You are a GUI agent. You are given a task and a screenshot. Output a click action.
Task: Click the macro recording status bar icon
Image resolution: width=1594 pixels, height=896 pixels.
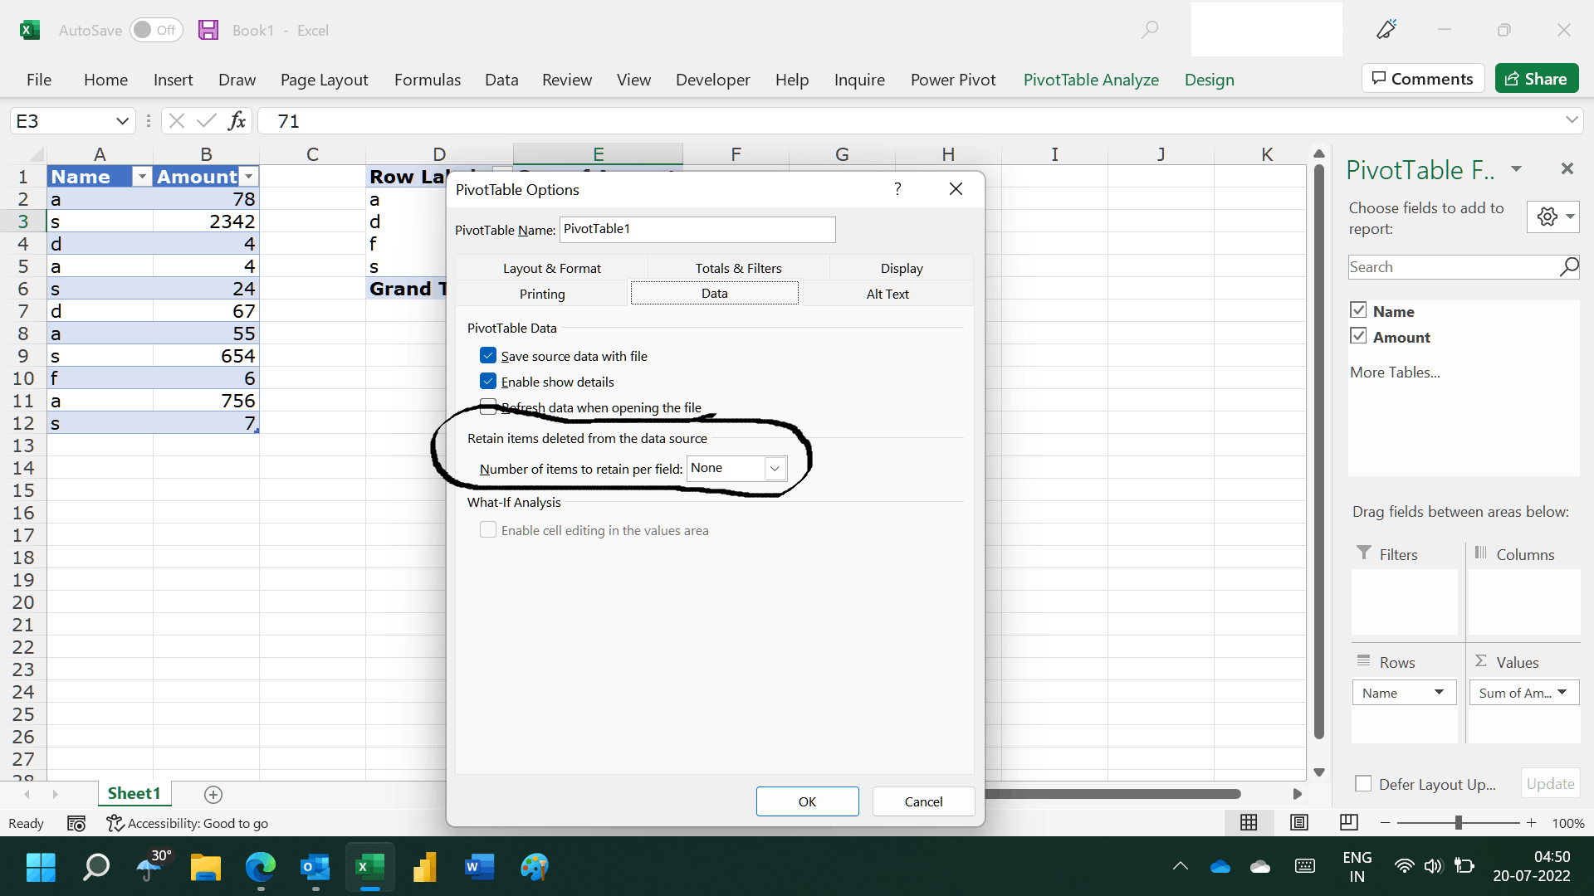pos(76,823)
